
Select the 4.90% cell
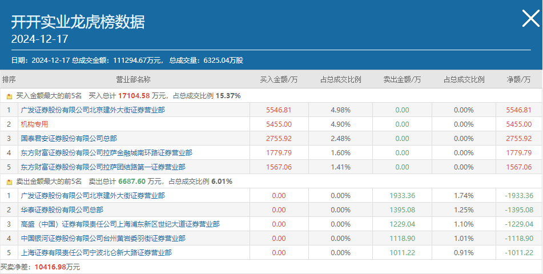(x=340, y=124)
